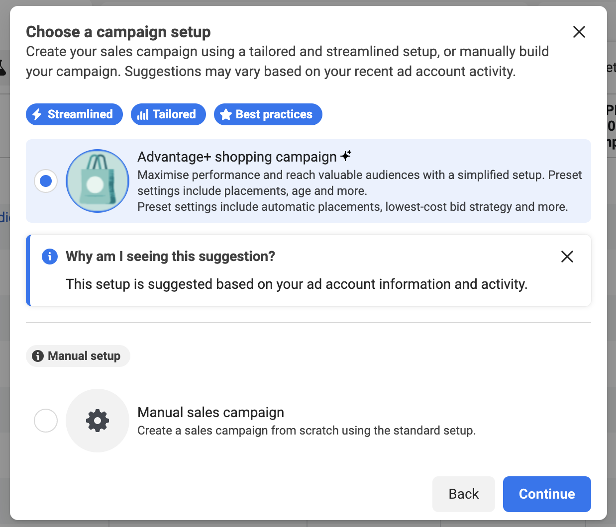Viewport: 616px width, 527px height.
Task: Click the blue info icon
Action: 50,257
